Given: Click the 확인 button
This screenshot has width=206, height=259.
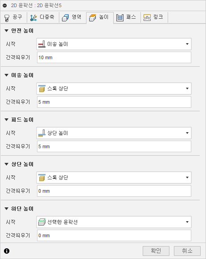Looking at the screenshot, I should pos(156,251).
